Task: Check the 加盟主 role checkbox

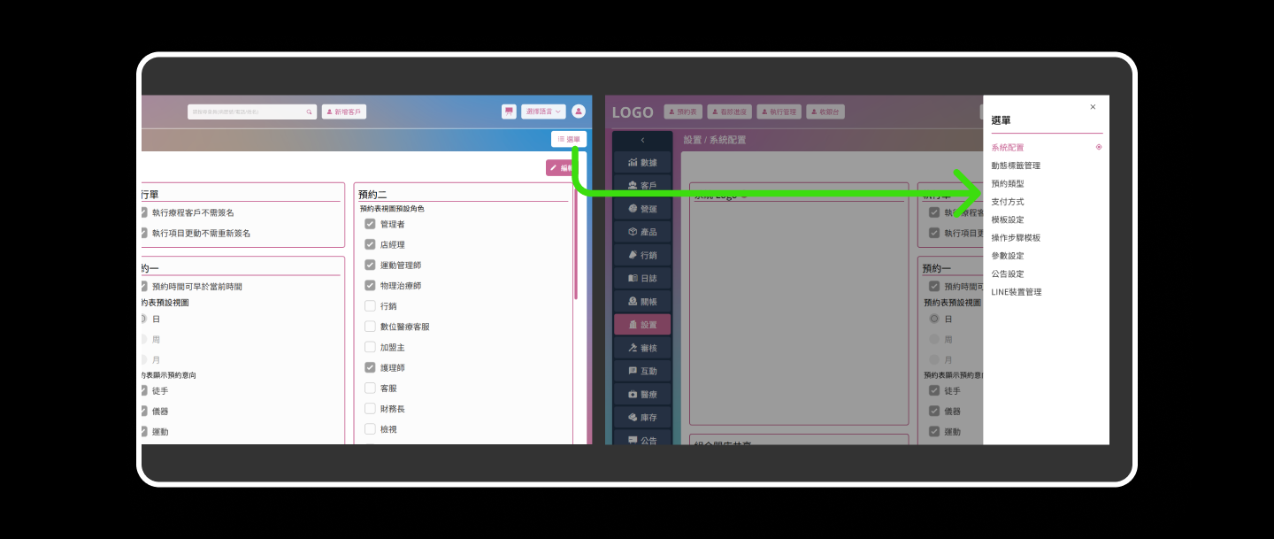Action: pos(370,347)
